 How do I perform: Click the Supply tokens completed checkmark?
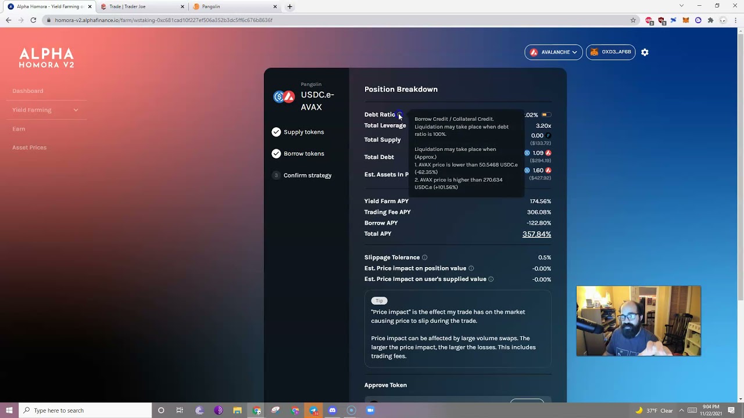pyautogui.click(x=276, y=132)
